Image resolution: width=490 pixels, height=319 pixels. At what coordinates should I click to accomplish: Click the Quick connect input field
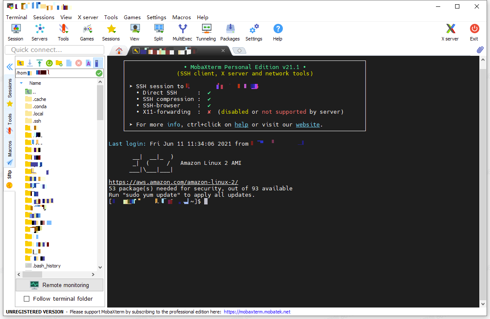(x=54, y=50)
